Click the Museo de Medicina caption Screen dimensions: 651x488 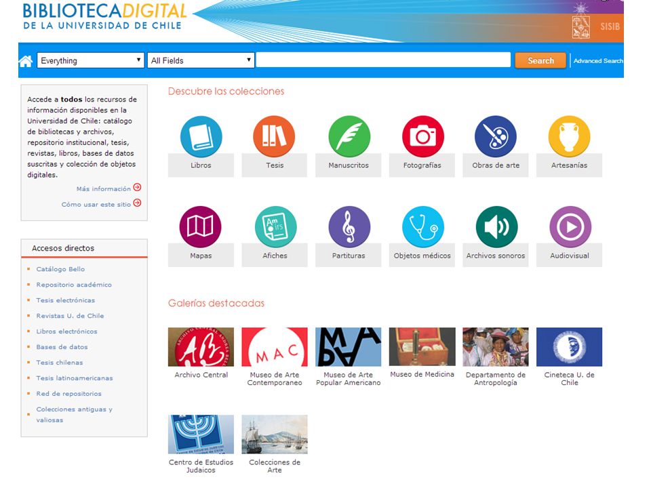pos(422,374)
